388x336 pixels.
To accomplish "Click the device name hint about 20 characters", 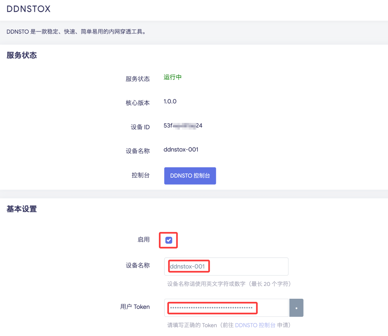I will [x=229, y=284].
